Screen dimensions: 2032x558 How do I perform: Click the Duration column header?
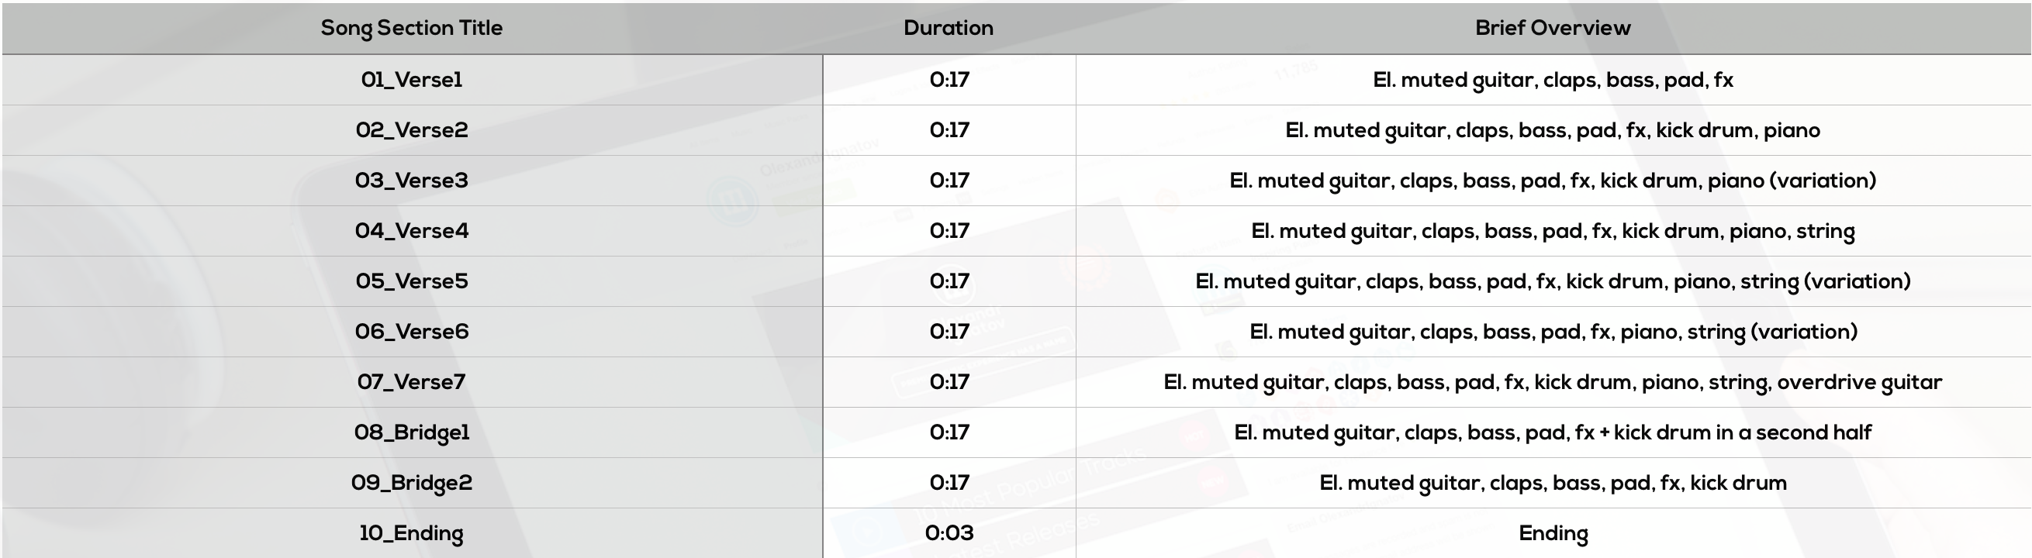point(949,28)
